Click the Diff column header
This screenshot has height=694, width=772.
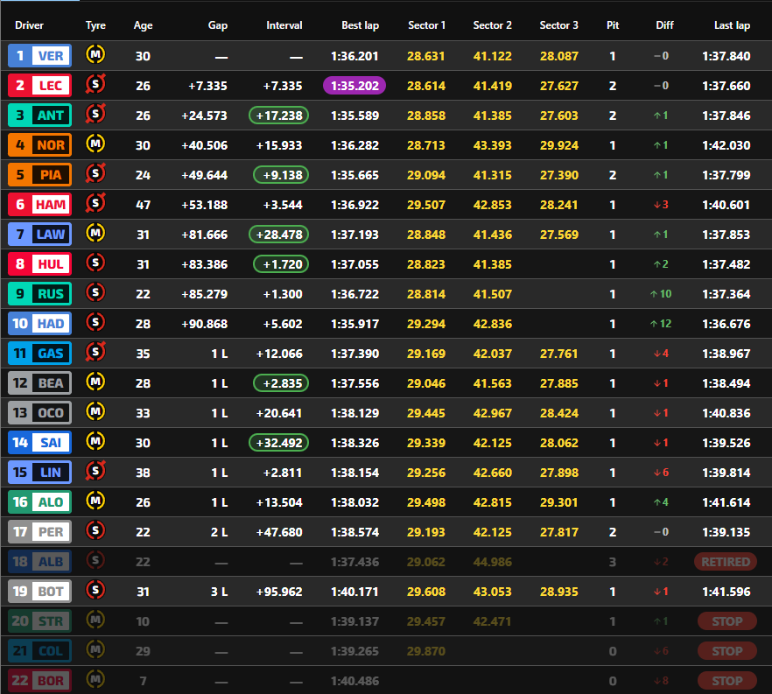(x=664, y=25)
